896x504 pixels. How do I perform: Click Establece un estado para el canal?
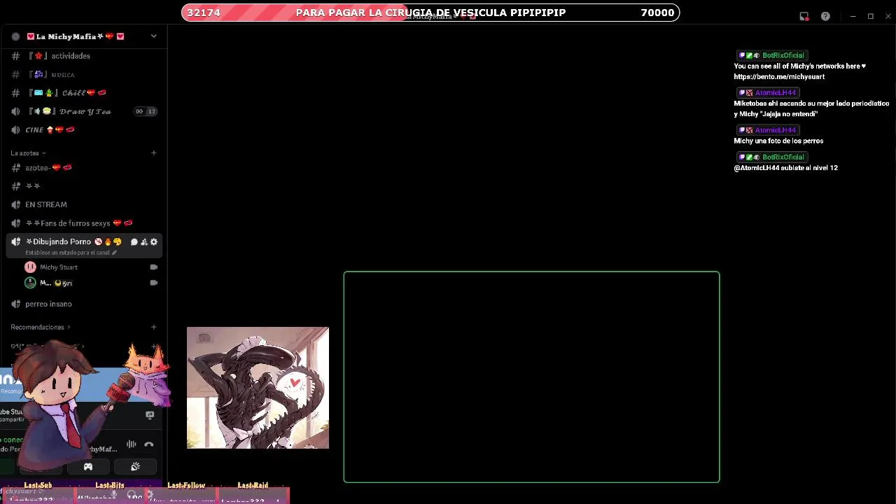click(71, 253)
